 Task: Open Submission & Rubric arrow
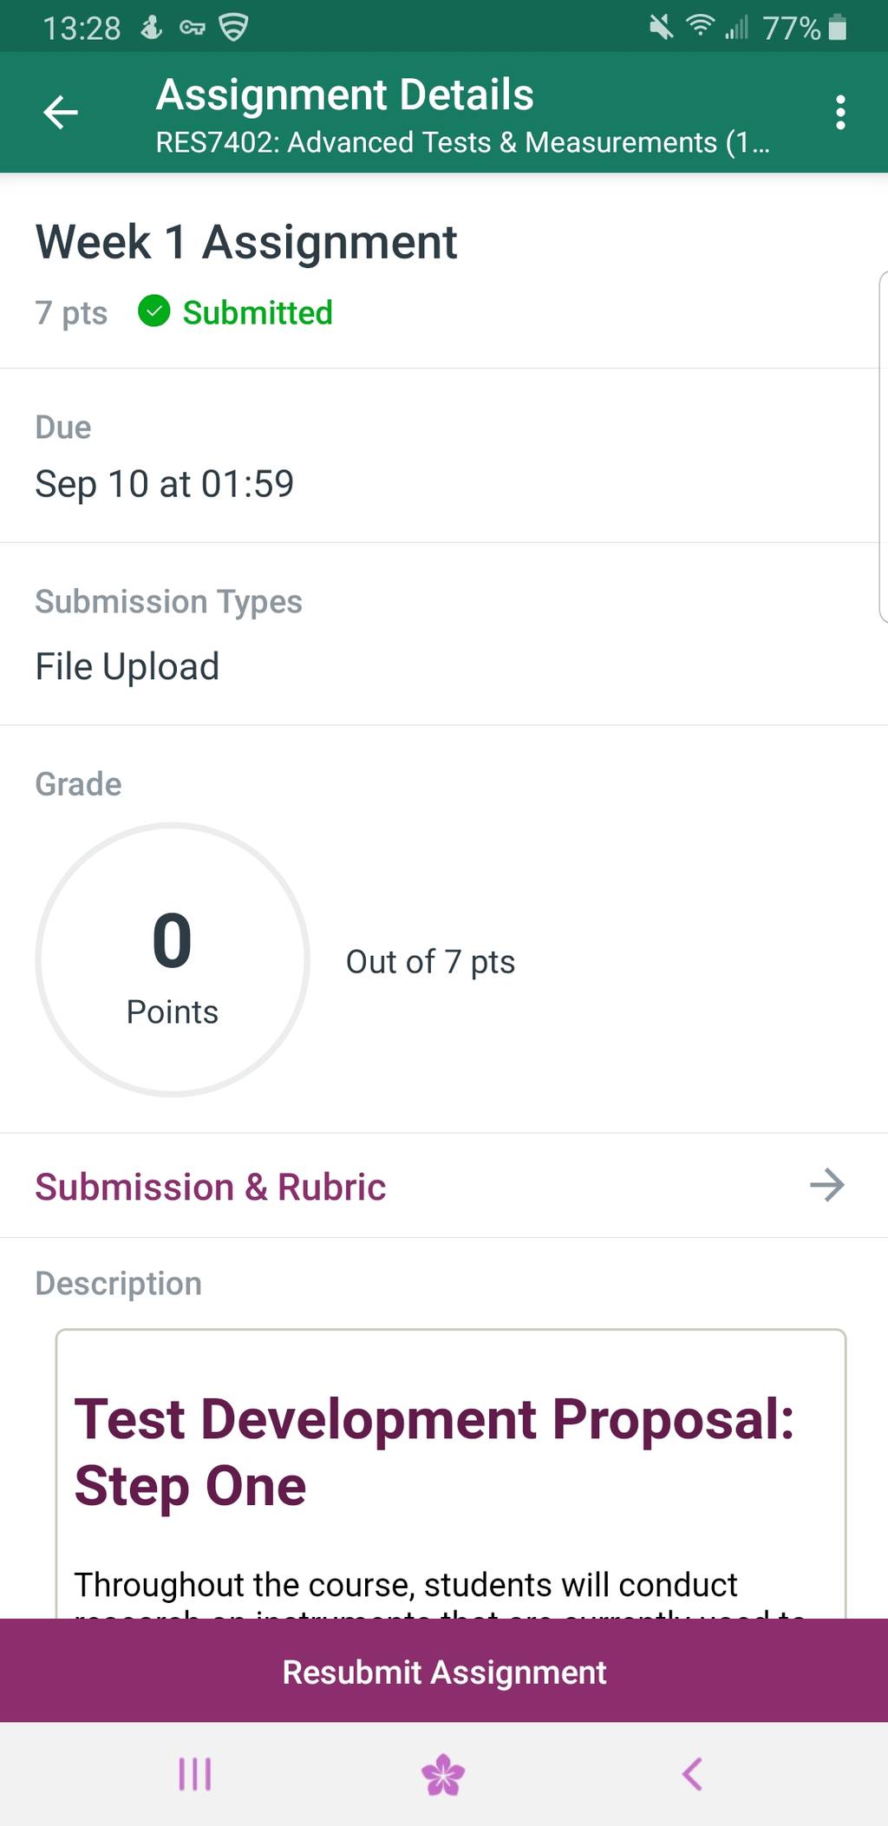pyautogui.click(x=826, y=1185)
